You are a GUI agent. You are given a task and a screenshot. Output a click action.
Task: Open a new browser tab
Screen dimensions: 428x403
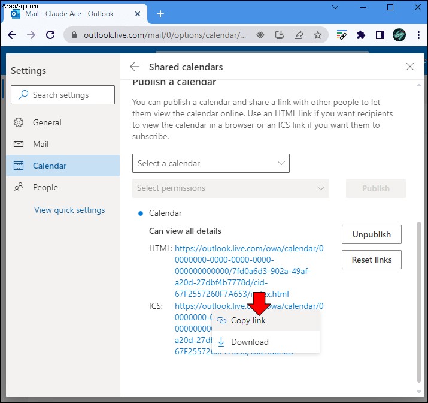(160, 14)
